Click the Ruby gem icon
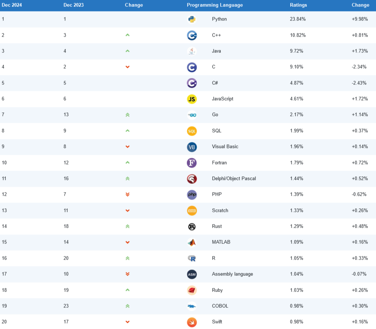Image resolution: width=376 pixels, height=329 pixels. (x=192, y=290)
